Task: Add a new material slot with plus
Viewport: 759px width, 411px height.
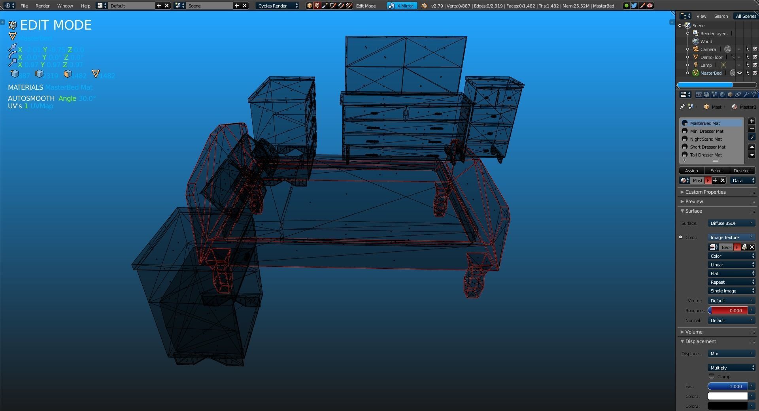Action: pyautogui.click(x=752, y=121)
